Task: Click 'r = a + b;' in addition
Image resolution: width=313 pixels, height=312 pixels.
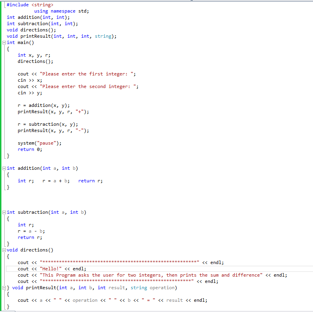Action: tap(56, 181)
